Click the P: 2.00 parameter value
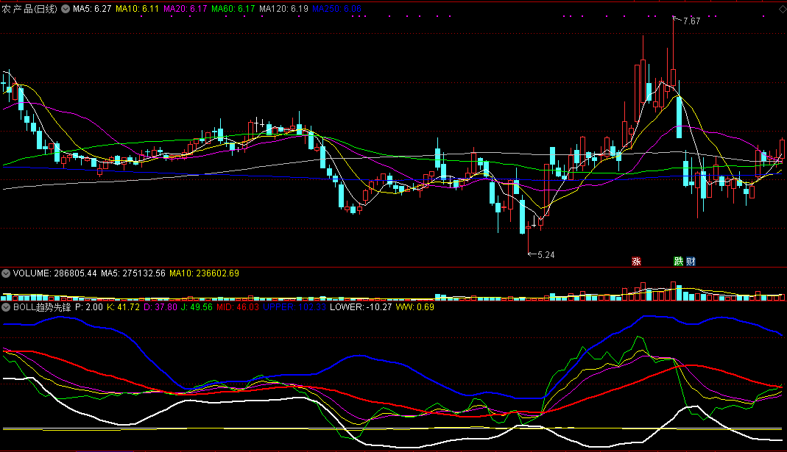The width and height of the screenshot is (787, 452). 89,307
